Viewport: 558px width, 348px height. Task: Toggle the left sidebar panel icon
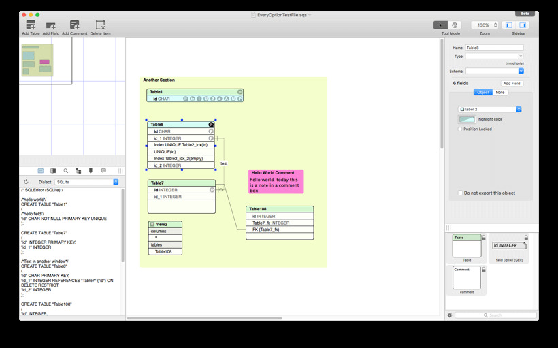[x=508, y=25]
